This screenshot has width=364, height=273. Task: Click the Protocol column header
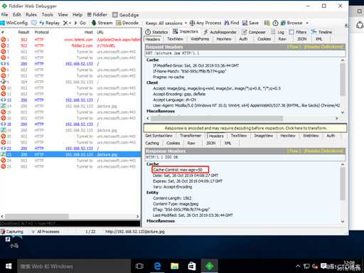click(41, 32)
